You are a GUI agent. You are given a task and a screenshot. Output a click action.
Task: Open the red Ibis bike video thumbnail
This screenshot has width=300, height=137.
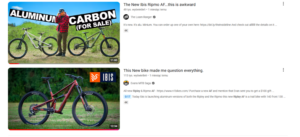(64, 99)
